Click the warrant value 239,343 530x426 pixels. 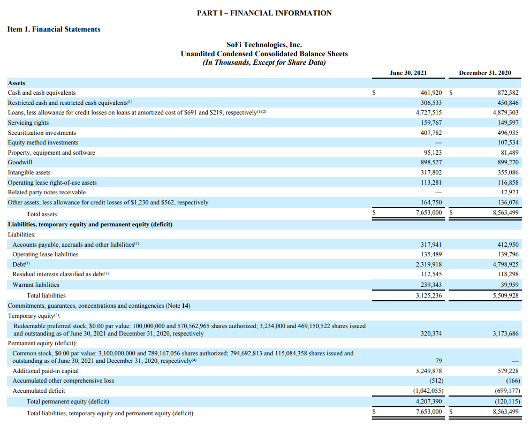pos(431,285)
